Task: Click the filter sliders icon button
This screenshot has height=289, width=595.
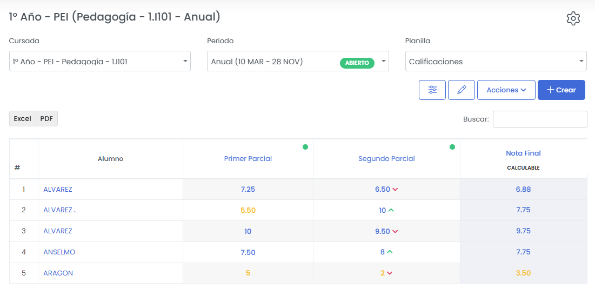Action: (x=432, y=90)
